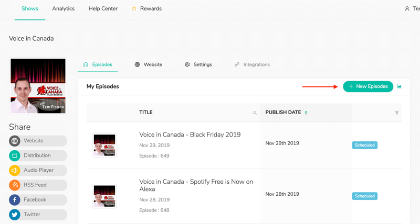420x224 pixels.
Task: Click the PUBLISH DATE column header
Action: click(x=283, y=113)
